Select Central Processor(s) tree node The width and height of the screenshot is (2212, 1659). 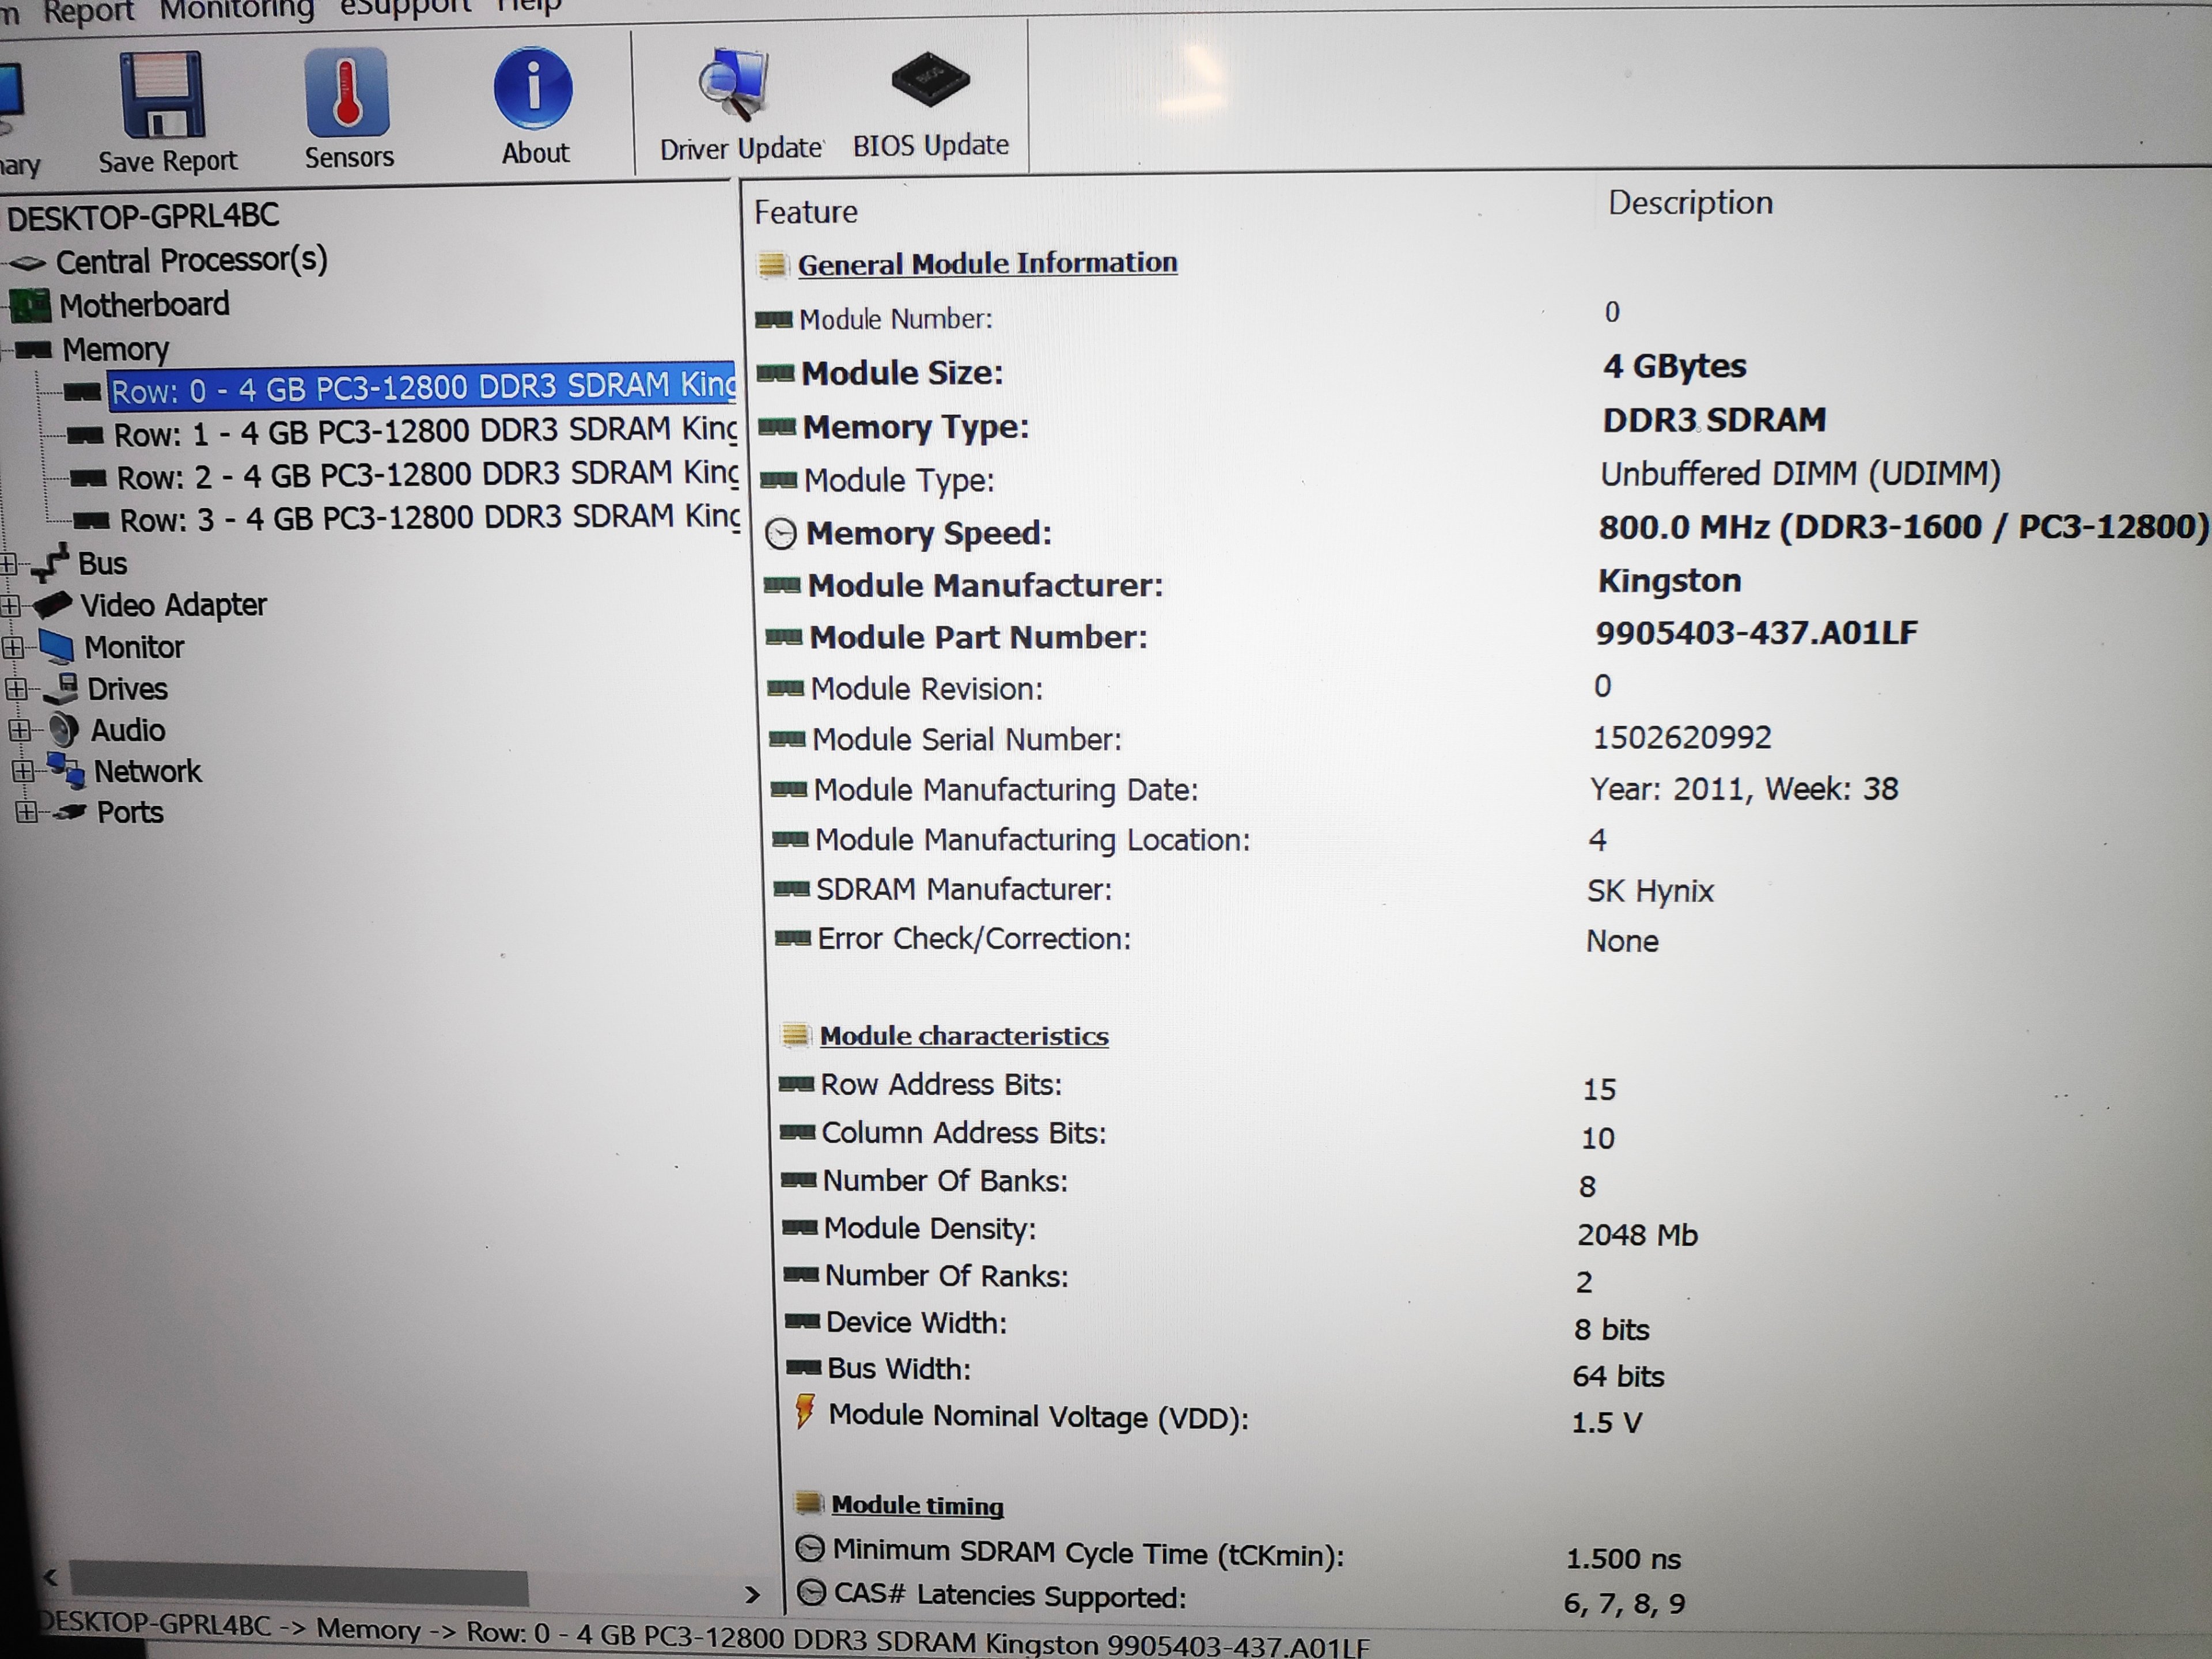[191, 261]
